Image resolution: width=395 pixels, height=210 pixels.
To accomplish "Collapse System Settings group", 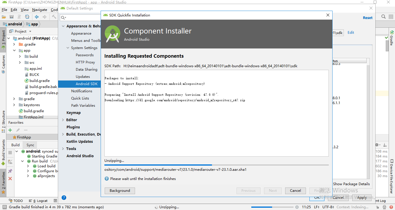I will tap(68, 48).
